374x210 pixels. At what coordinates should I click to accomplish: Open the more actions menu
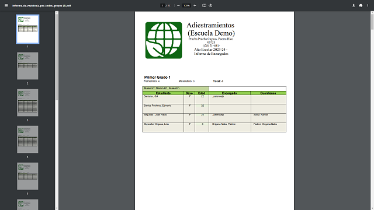(368, 5)
